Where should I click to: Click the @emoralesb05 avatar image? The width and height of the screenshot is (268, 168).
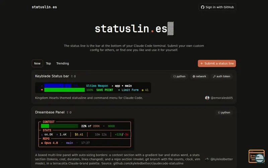coord(207,98)
